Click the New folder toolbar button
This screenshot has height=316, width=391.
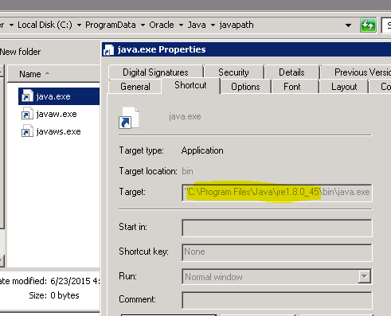[21, 52]
